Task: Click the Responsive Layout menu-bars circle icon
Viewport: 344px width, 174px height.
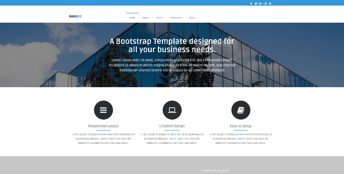Action: click(103, 110)
